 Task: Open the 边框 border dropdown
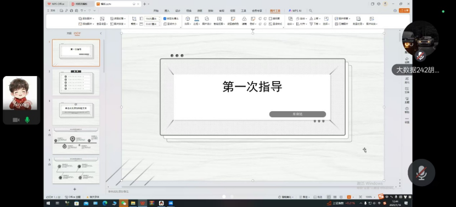197,24
